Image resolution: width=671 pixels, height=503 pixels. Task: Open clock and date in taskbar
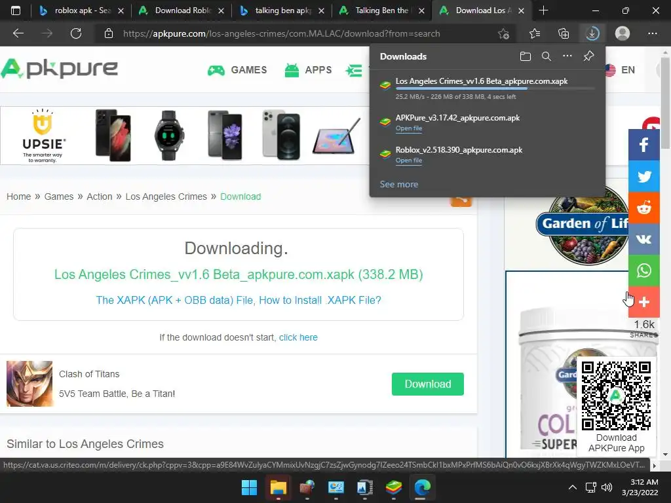[x=640, y=487]
